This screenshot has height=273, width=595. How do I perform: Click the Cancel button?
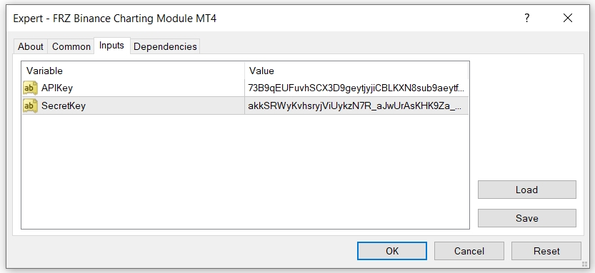point(469,251)
